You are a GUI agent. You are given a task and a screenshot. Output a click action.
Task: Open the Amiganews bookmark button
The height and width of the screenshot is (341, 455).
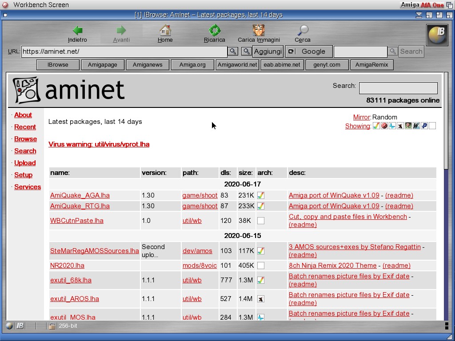tap(148, 65)
